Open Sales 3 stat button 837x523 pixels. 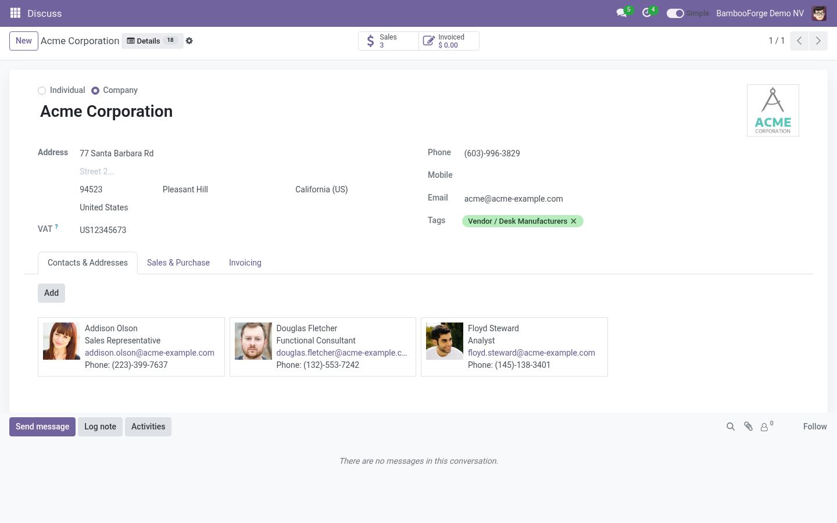388,41
